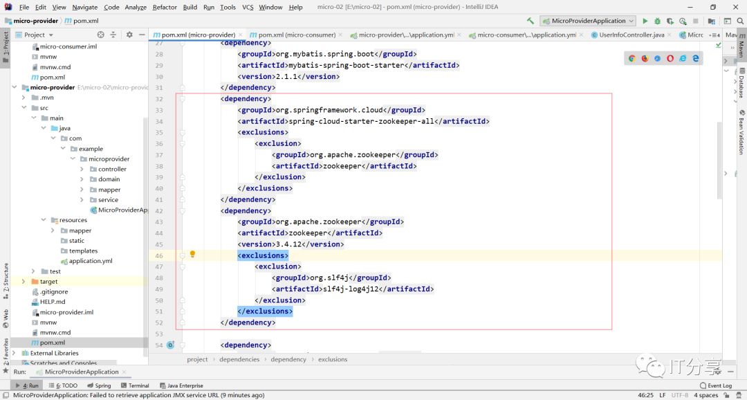The image size is (747, 400).
Task: Toggle the Web side tool window
Action: [6, 318]
